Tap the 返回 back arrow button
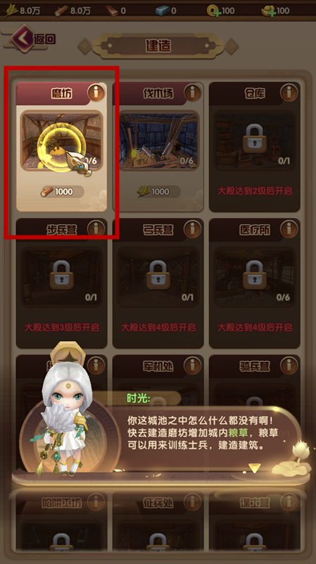This screenshot has width=316, height=564. pyautogui.click(x=33, y=39)
